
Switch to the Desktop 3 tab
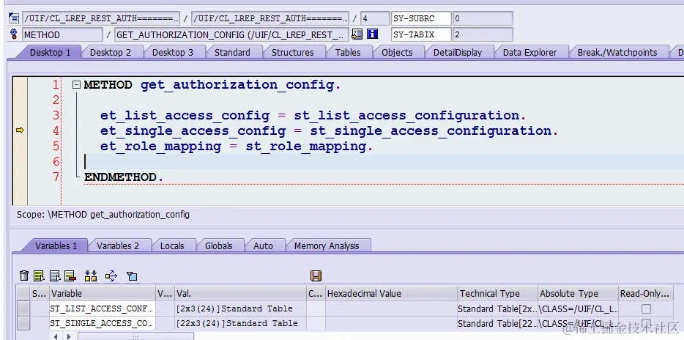173,52
